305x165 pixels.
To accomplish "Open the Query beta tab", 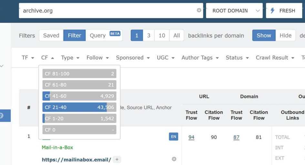I will [x=104, y=36].
